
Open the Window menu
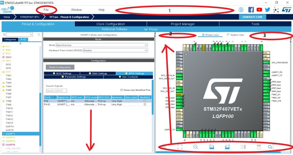[x=76, y=10]
